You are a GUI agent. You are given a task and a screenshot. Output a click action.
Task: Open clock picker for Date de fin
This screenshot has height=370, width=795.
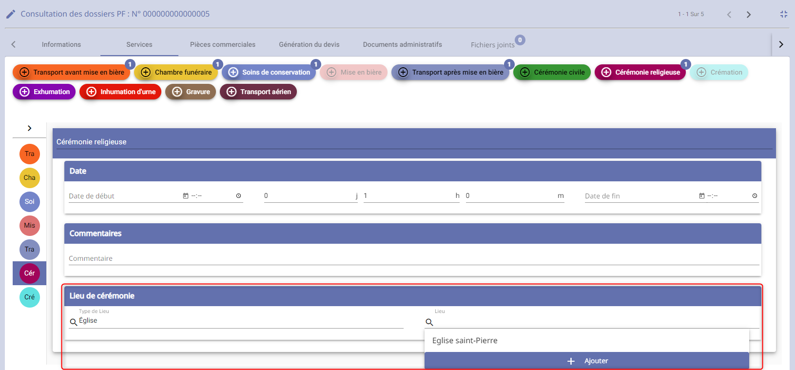[x=755, y=196]
